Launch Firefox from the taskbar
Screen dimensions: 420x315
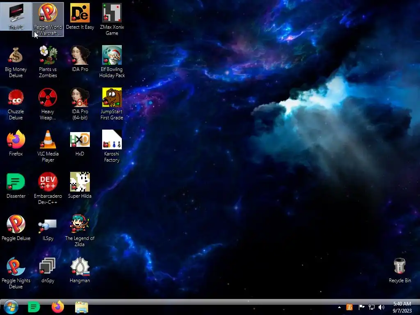coord(57,307)
